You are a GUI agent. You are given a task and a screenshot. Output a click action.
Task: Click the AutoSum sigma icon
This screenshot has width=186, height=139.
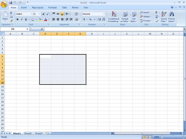pos(157,12)
